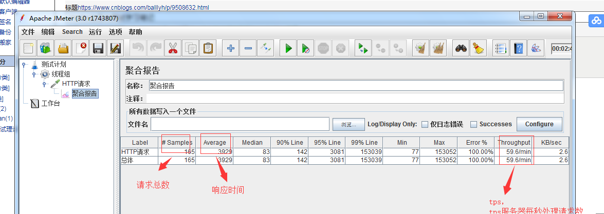Click the clipboard Paste icon

coord(208,49)
